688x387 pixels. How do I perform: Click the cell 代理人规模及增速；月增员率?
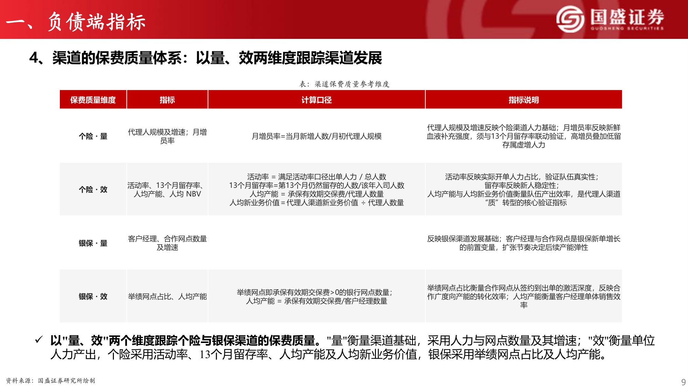[167, 136]
